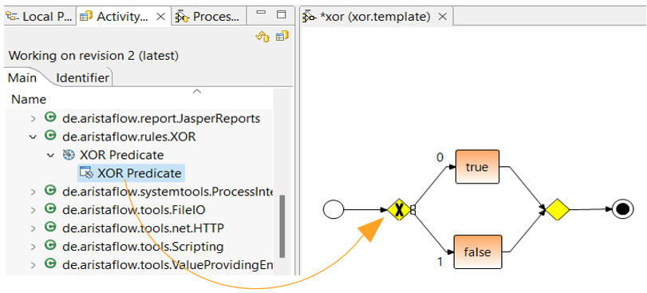Click the first activity repository toolbar icon

(262, 37)
